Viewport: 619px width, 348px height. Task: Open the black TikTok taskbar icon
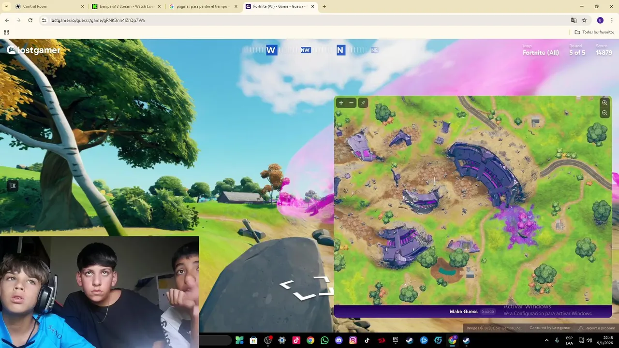367,340
